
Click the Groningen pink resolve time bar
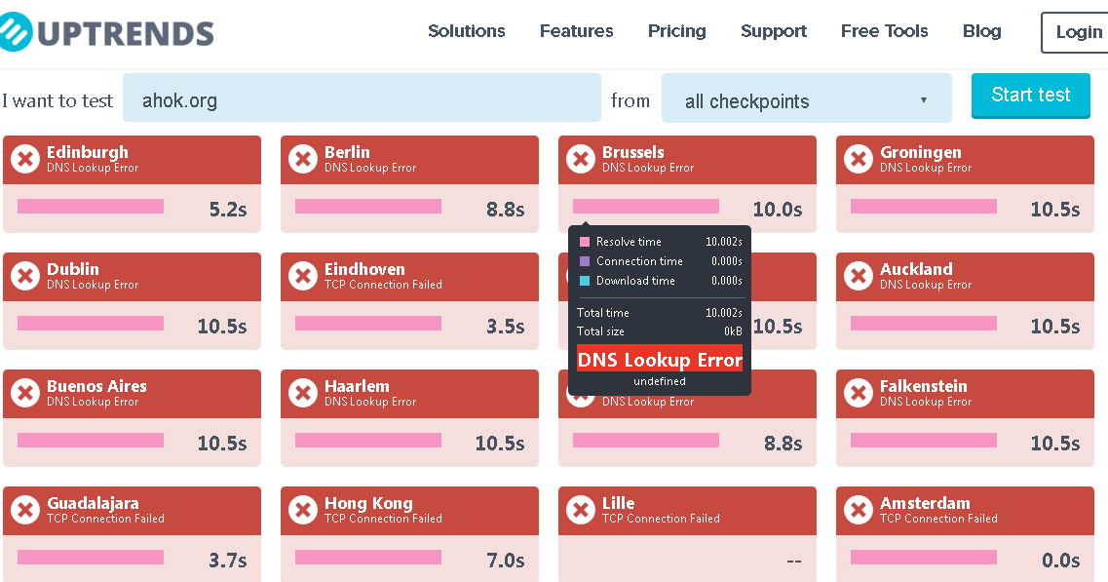(x=924, y=206)
